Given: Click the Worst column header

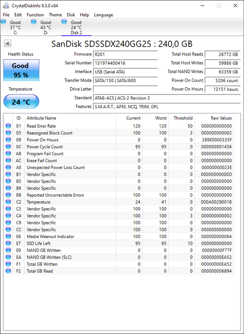Looking at the screenshot, I should pos(156,118).
